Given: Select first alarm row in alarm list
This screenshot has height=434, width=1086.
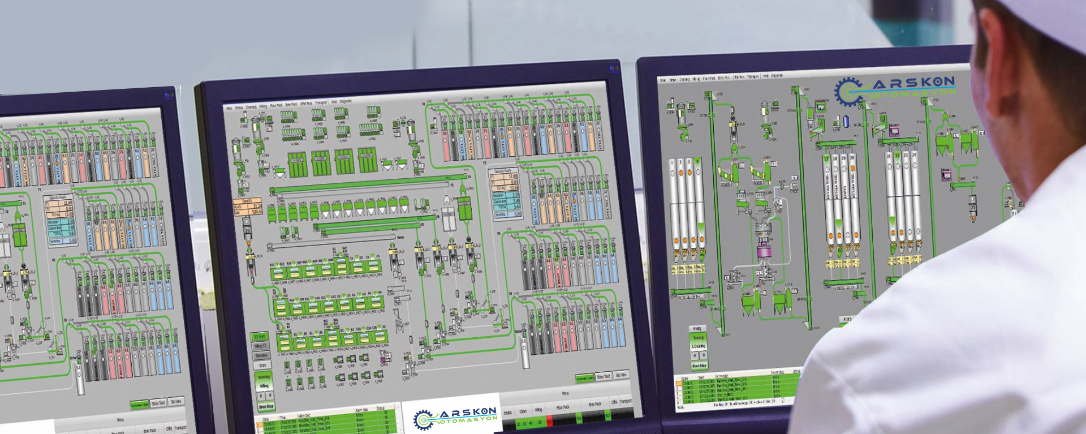Looking at the screenshot, I should (326, 419).
